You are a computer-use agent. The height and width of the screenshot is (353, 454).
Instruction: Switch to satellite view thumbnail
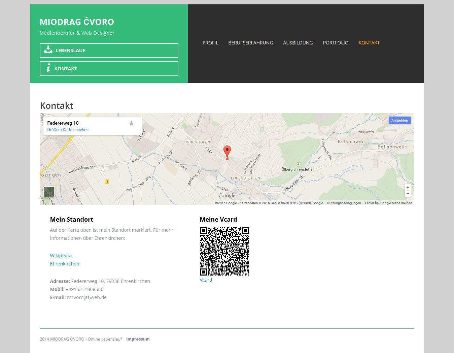pyautogui.click(x=49, y=192)
